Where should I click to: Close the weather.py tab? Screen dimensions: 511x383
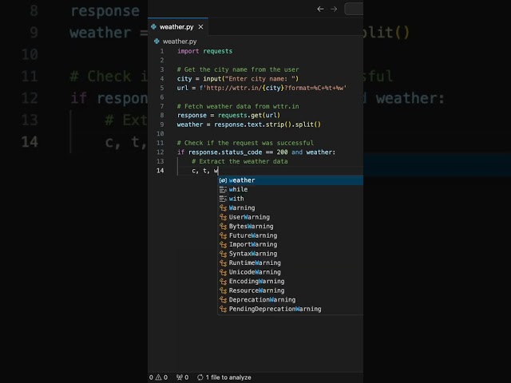pyautogui.click(x=200, y=27)
